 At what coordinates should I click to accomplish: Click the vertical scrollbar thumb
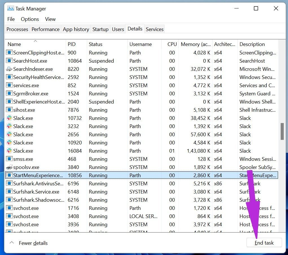[x=282, y=131]
